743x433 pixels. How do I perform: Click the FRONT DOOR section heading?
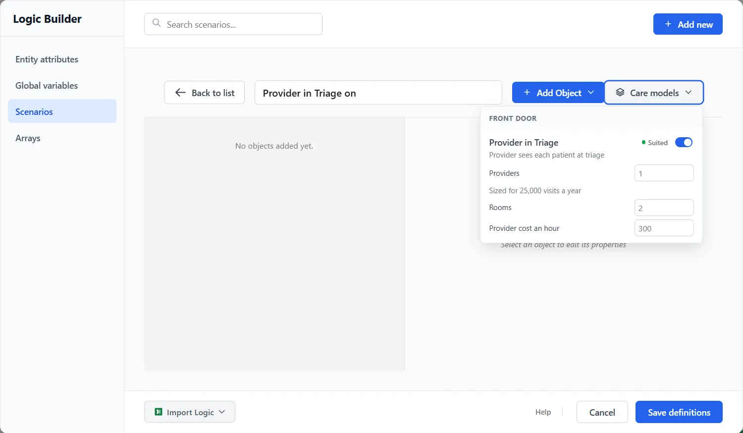coord(513,118)
